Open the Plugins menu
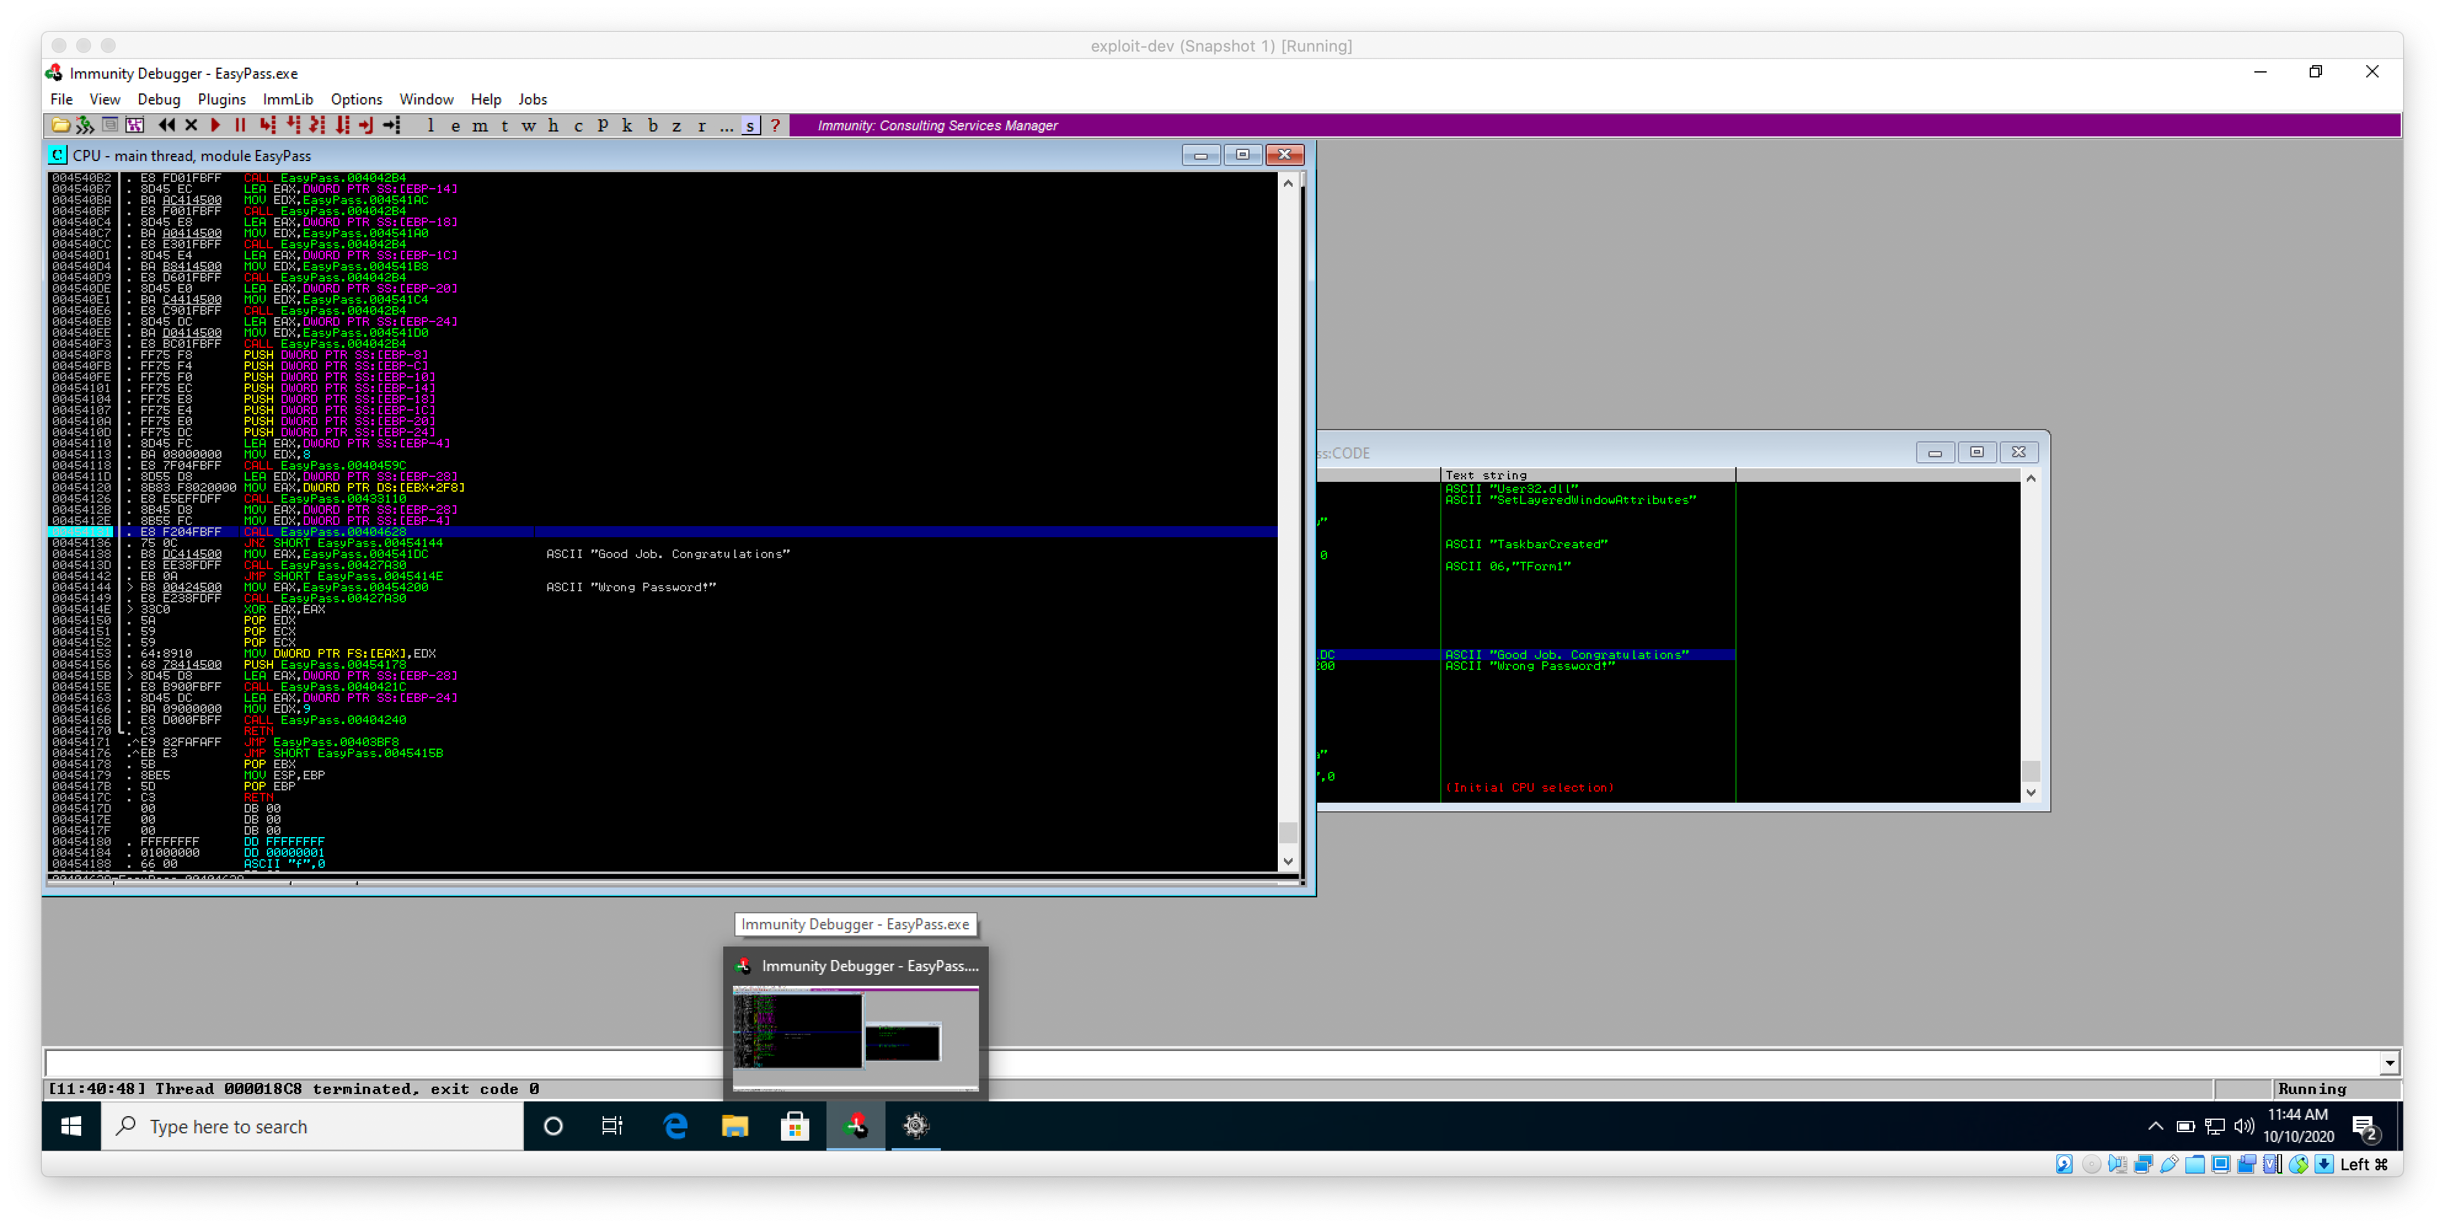2445x1228 pixels. [221, 99]
